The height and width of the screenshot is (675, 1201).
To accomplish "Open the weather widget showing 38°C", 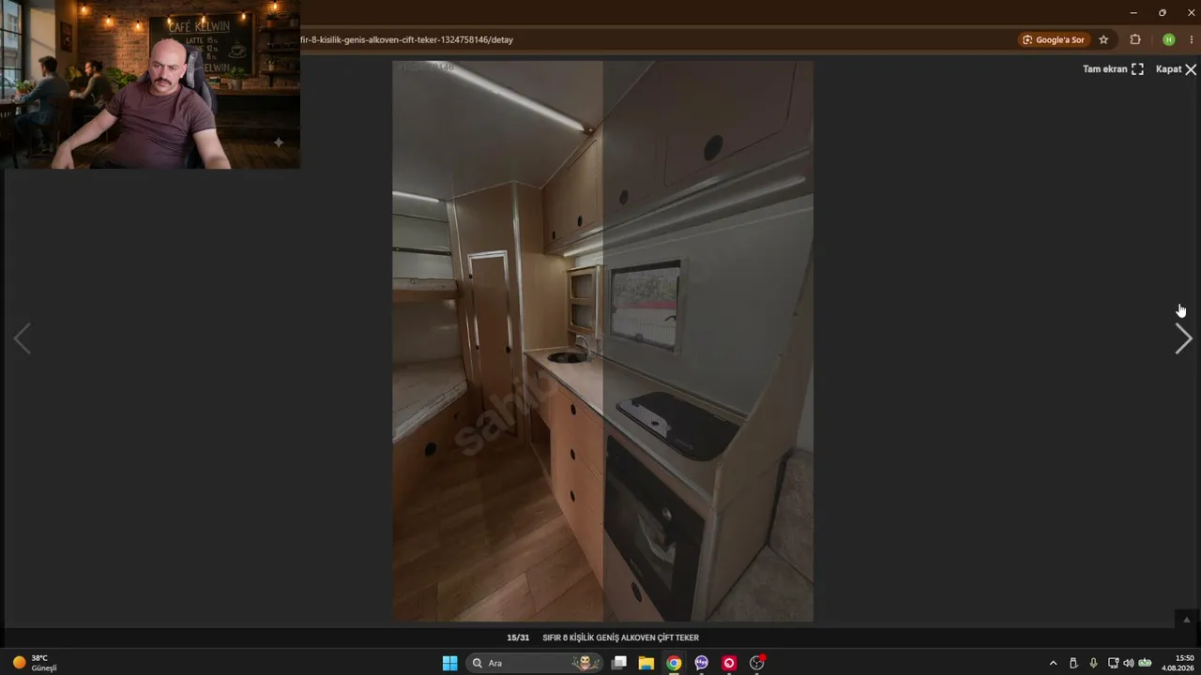I will tap(35, 663).
